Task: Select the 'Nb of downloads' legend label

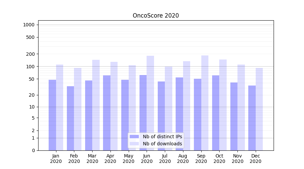Action: [x=162, y=144]
